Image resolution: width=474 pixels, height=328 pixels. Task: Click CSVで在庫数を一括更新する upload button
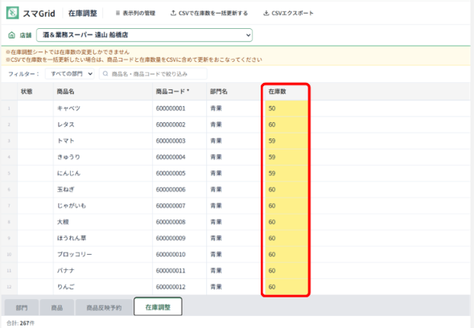pyautogui.click(x=209, y=14)
